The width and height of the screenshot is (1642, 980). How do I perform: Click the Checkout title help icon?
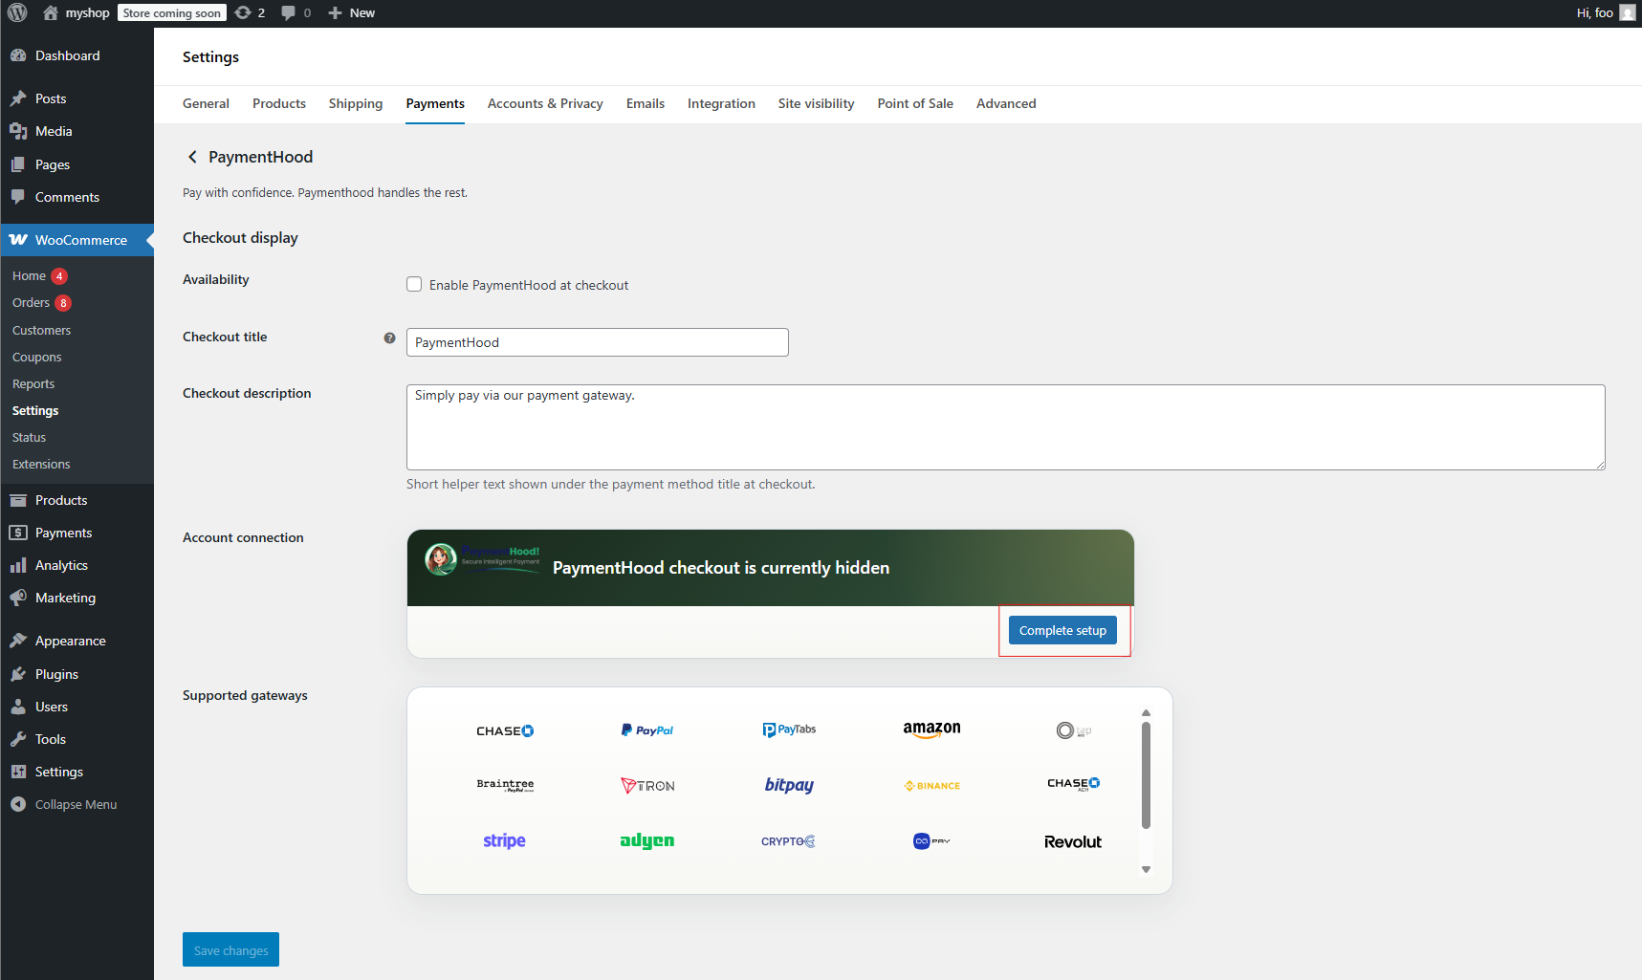click(x=389, y=338)
